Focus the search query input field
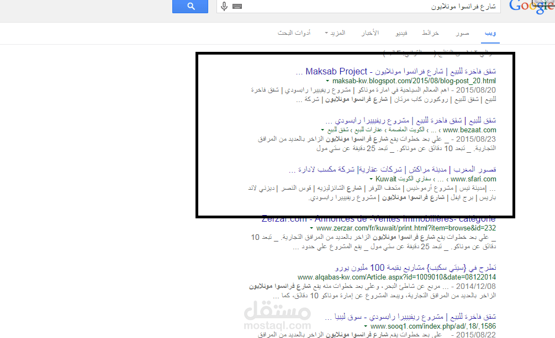This screenshot has width=555, height=338. point(358,7)
